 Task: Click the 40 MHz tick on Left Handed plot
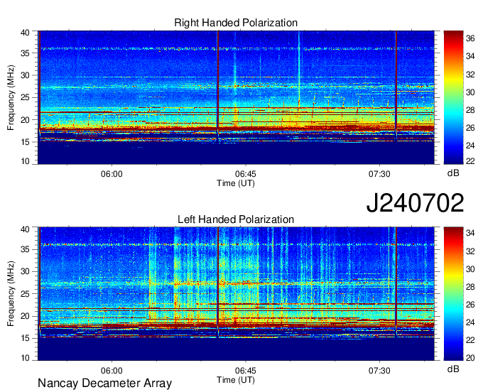(25, 229)
